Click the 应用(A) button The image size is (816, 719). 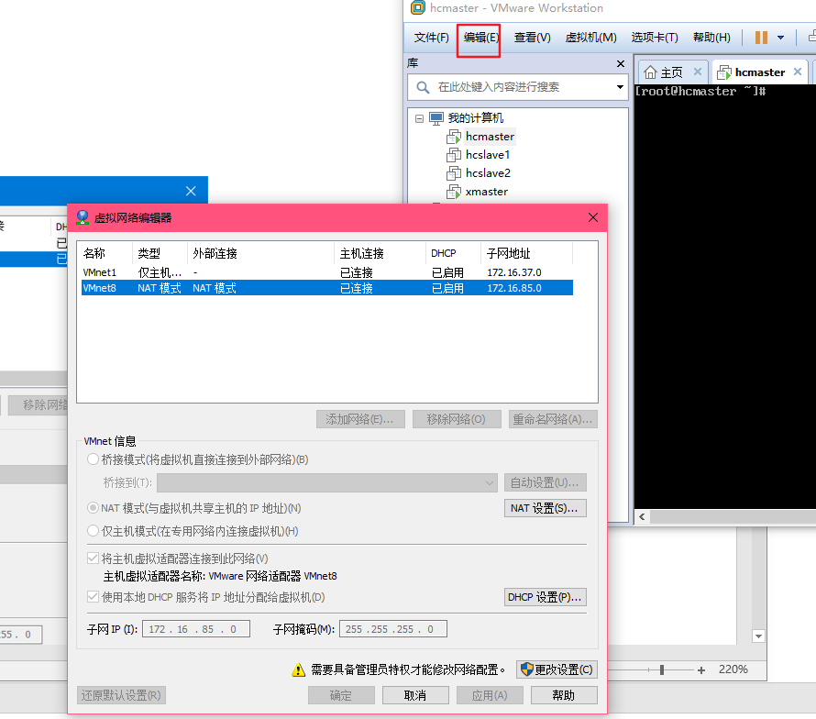click(490, 695)
